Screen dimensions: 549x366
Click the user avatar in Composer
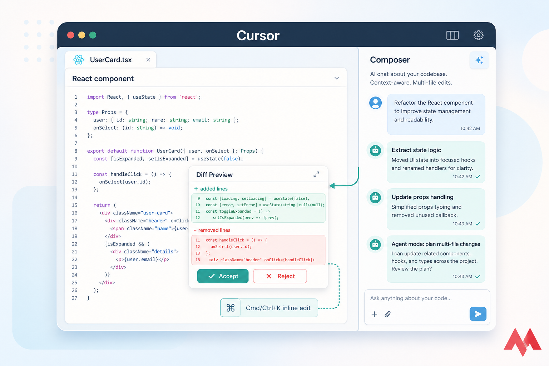pos(375,103)
